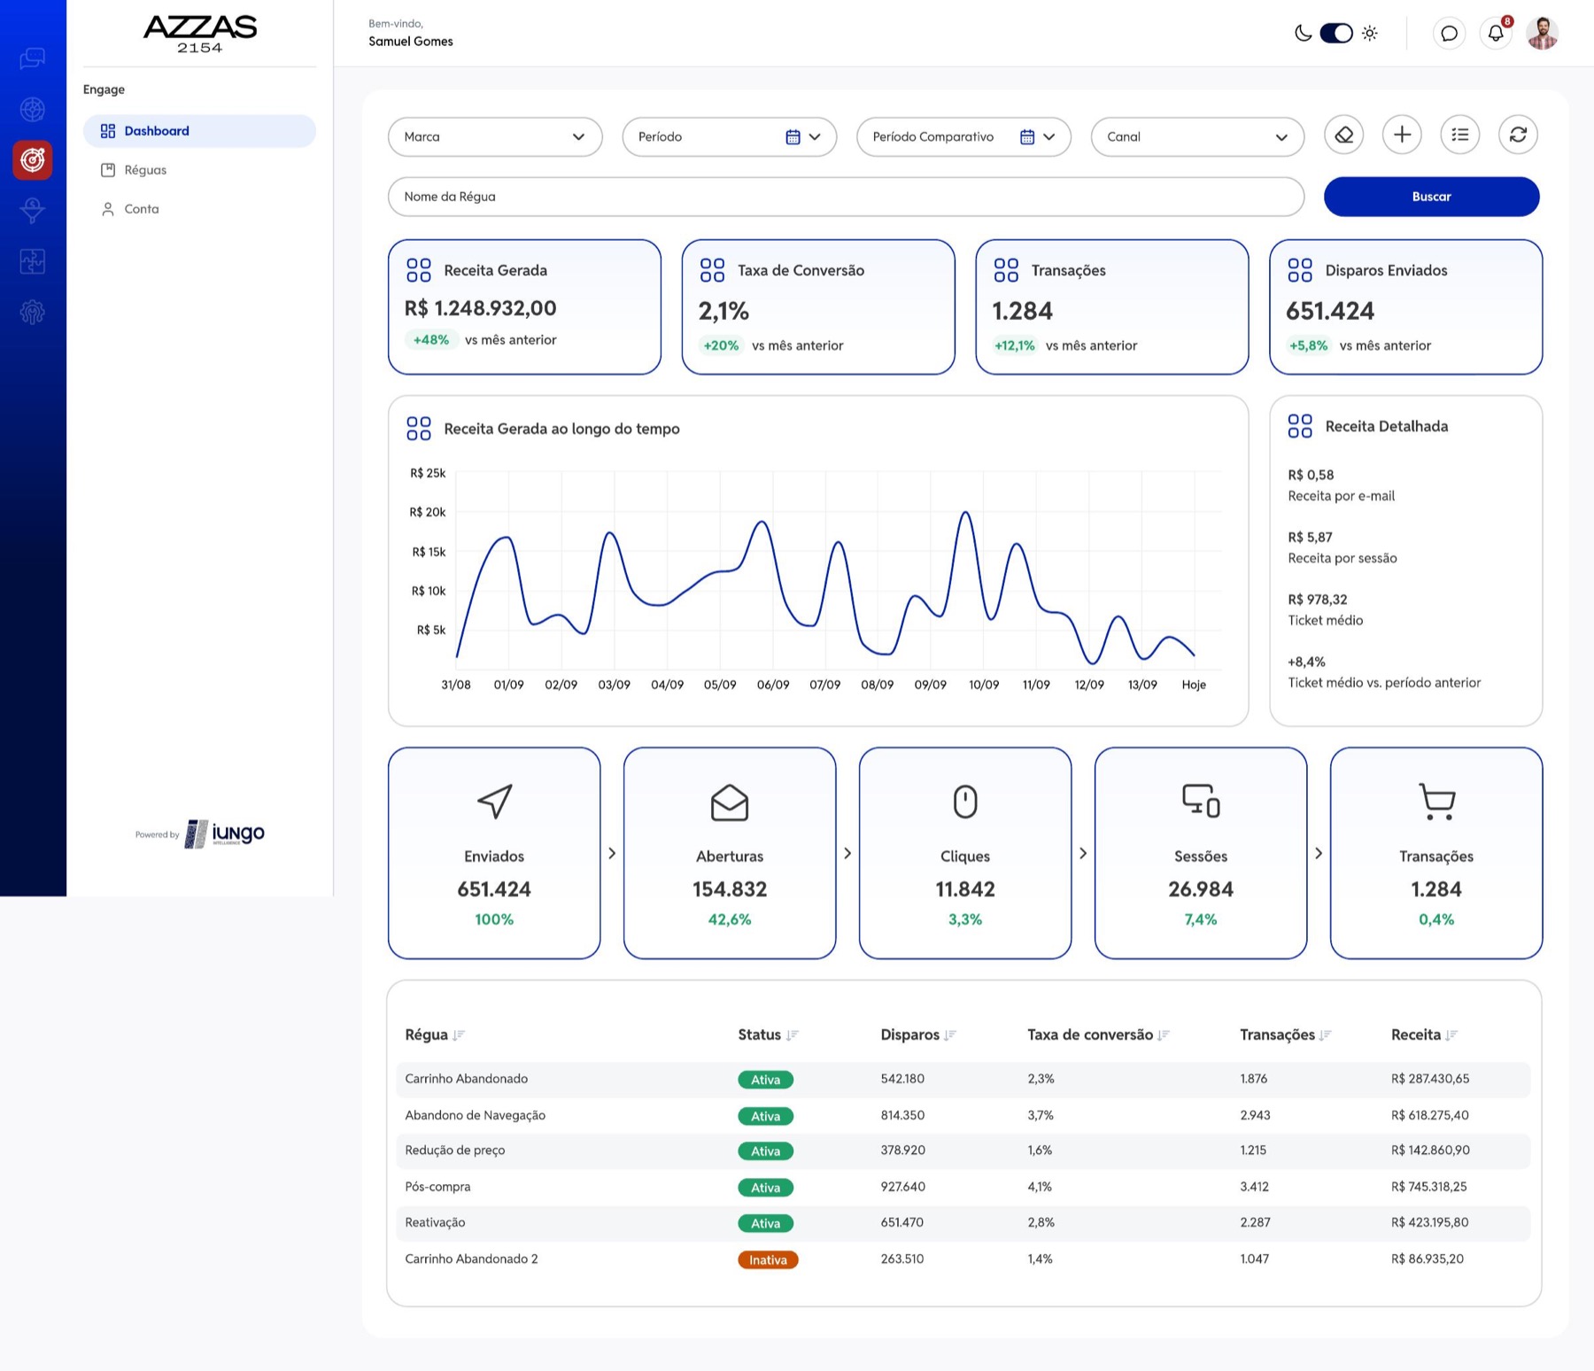The width and height of the screenshot is (1594, 1371).
Task: Click the Abandono de Navegação row name
Action: click(475, 1115)
